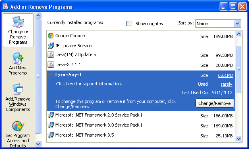Click the program list scrollbar thumb
This screenshot has width=249, height=149.
click(x=239, y=69)
